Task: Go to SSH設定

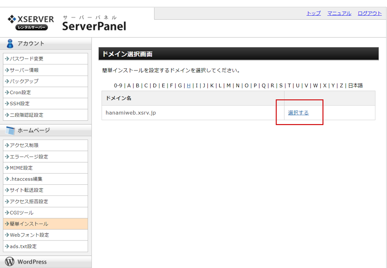Action: click(x=46, y=104)
